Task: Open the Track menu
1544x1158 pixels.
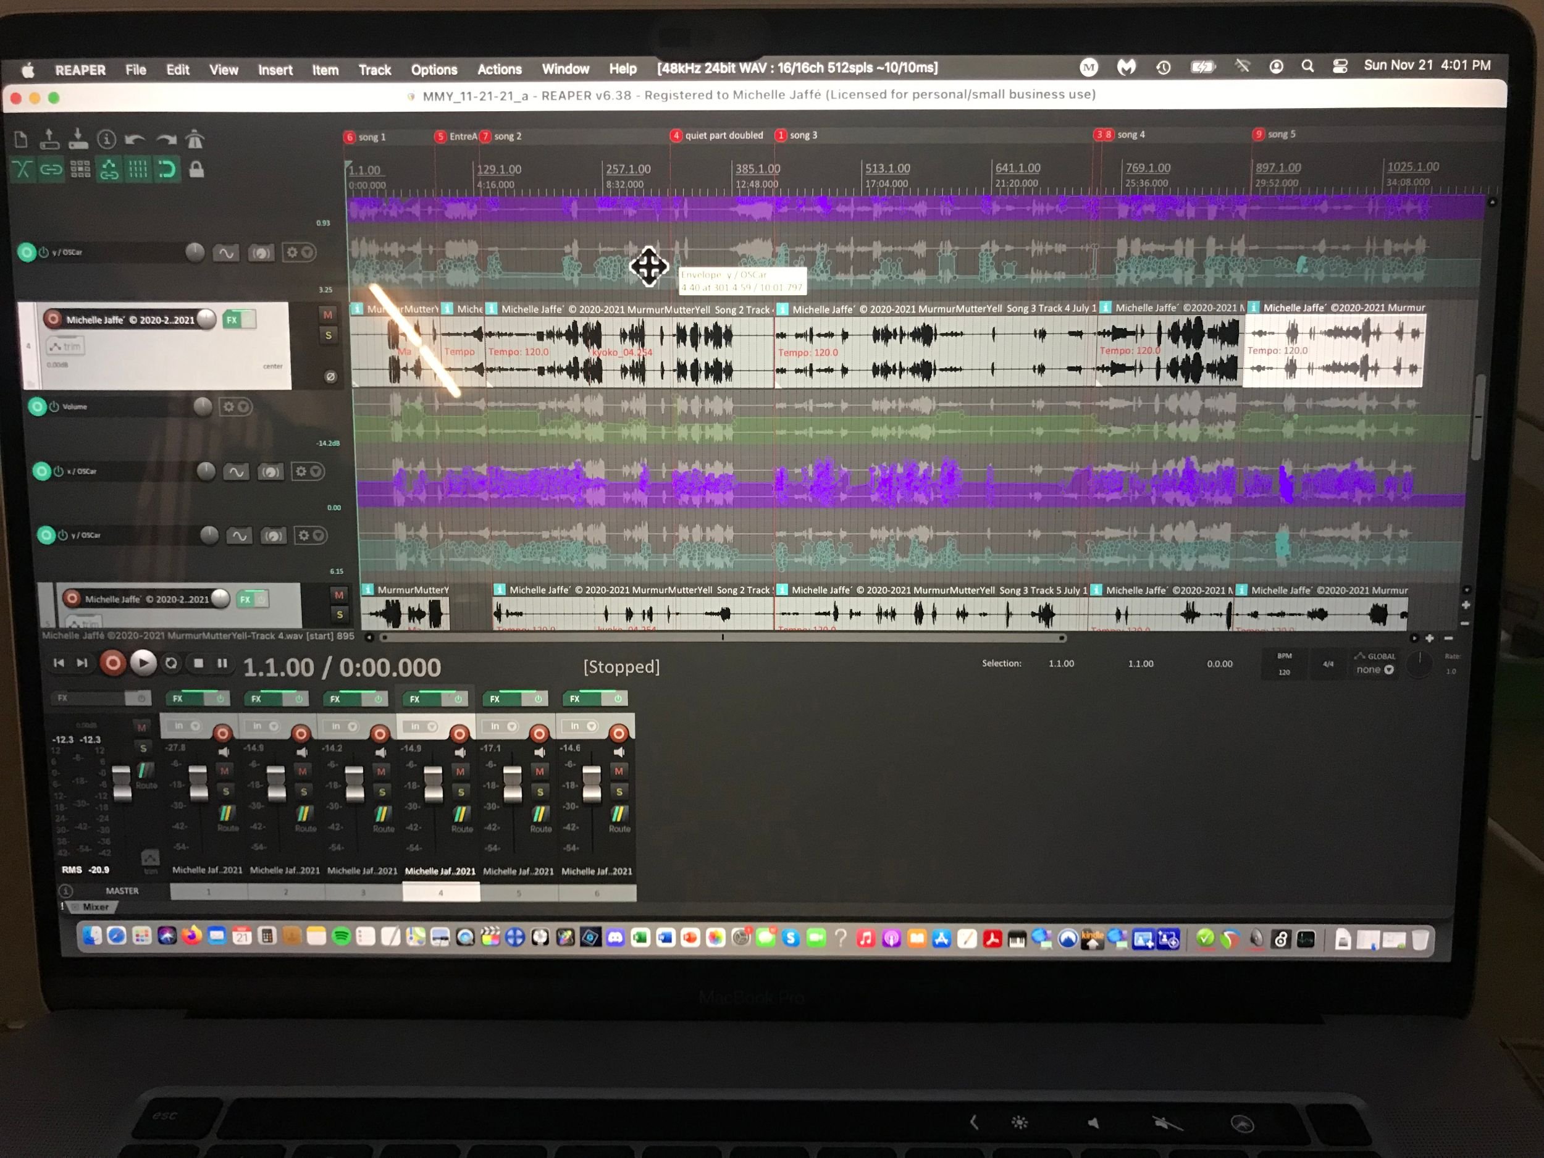Action: [x=374, y=70]
